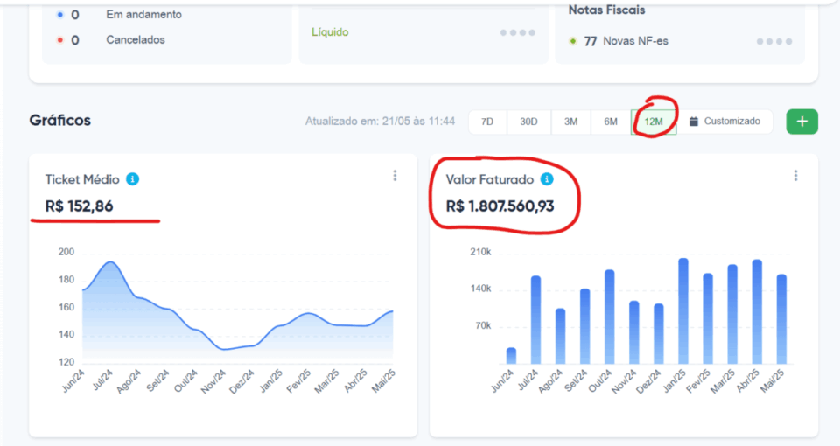Click the Jul/24 peak on Ticket Médio chart
Image resolution: width=840 pixels, height=446 pixels.
110,262
